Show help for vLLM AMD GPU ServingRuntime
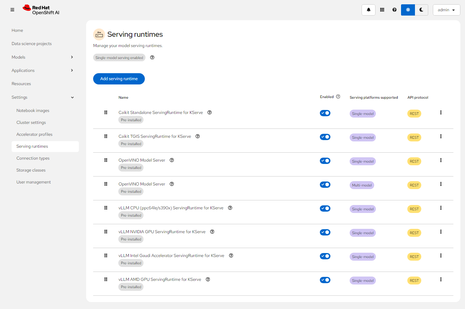This screenshot has height=309, width=465. [x=208, y=279]
